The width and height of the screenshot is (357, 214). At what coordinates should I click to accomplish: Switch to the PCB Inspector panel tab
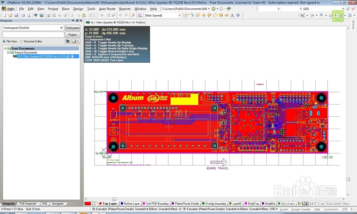(x=28, y=204)
